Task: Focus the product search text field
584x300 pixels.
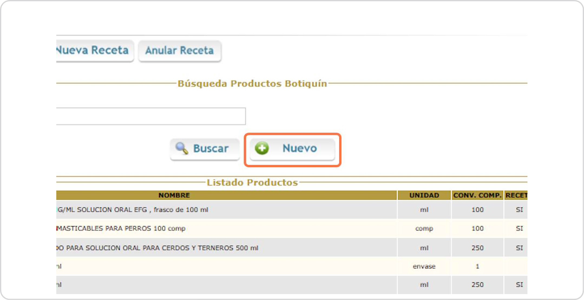Action: [x=150, y=116]
